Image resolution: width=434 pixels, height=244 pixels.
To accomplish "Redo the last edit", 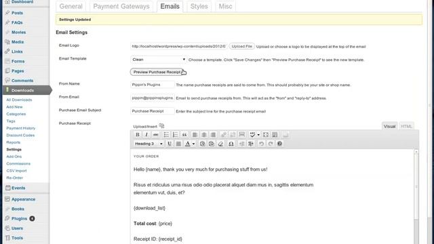I will (x=271, y=144).
